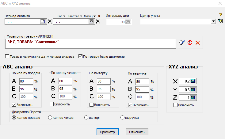Expand the 'Год' period dropdown

(x=62, y=16)
